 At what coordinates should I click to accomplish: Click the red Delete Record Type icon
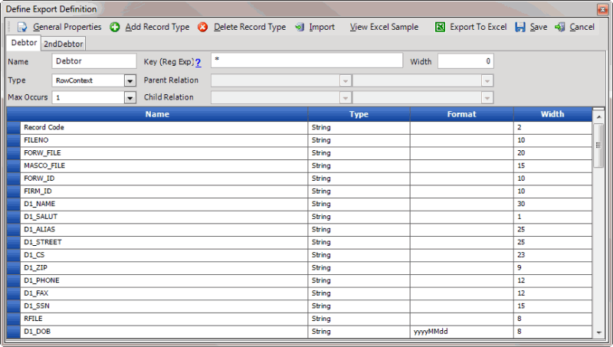(203, 27)
